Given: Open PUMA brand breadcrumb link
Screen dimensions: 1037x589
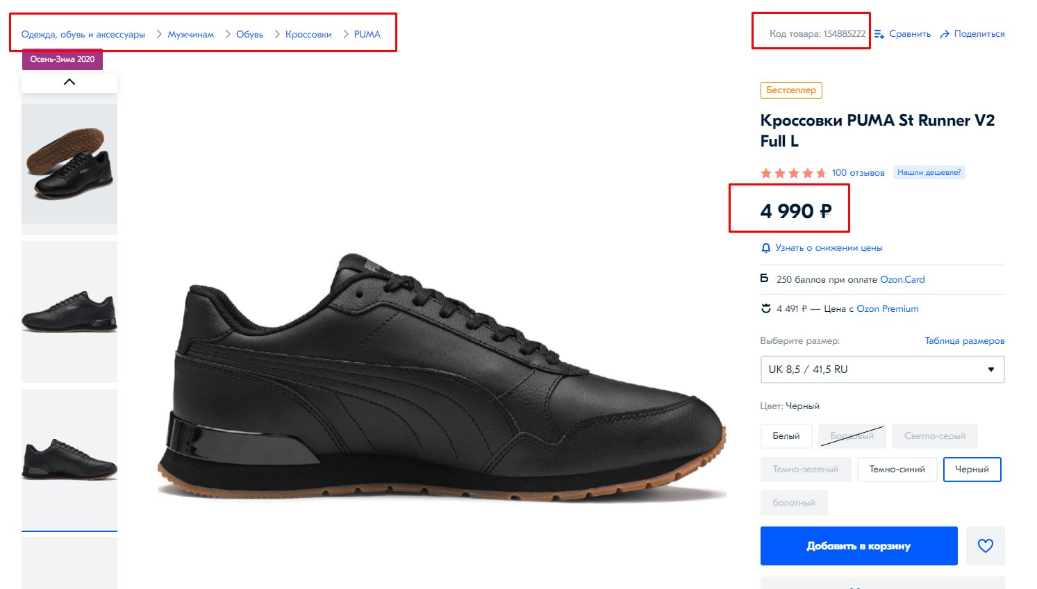Looking at the screenshot, I should (367, 35).
